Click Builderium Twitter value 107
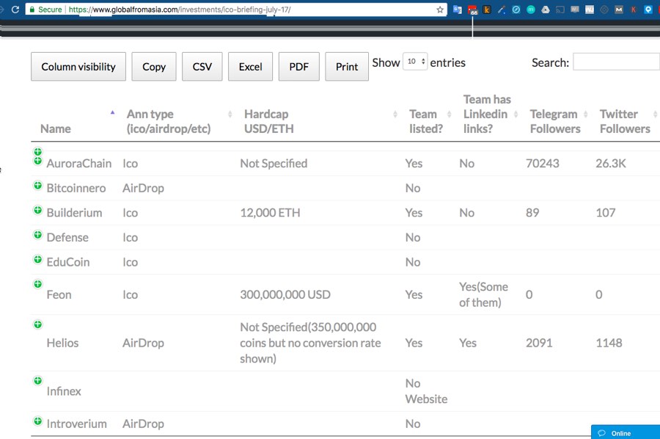This screenshot has width=660, height=439. point(605,213)
